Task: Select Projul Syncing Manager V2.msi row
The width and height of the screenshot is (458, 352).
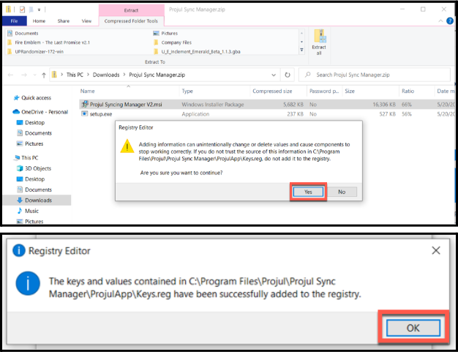Action: [266, 105]
